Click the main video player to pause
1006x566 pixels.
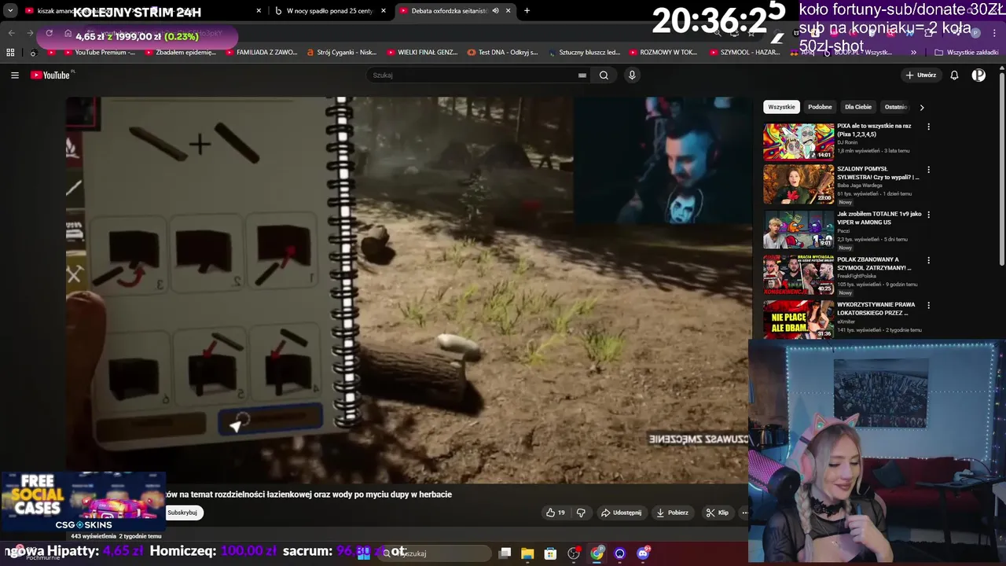pyautogui.click(x=409, y=290)
